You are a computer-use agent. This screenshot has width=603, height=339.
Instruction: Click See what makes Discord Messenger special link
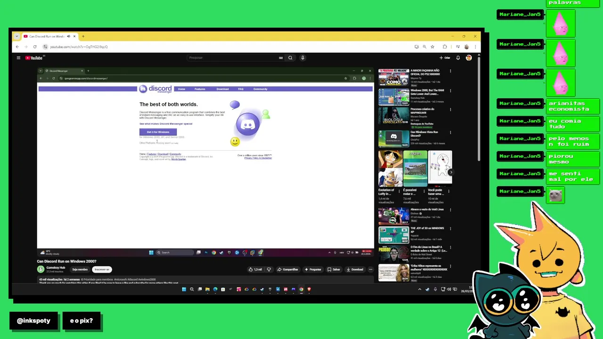[166, 124]
